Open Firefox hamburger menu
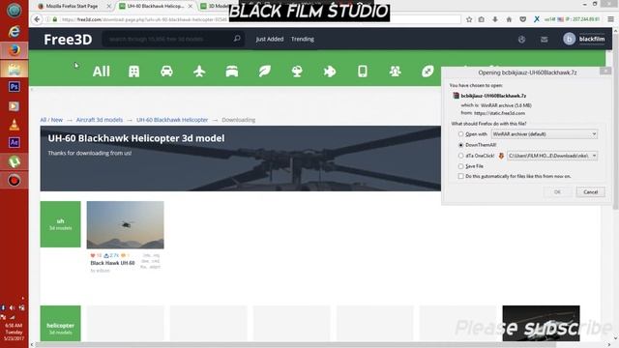Viewport: 619px width, 348px height. (610, 19)
